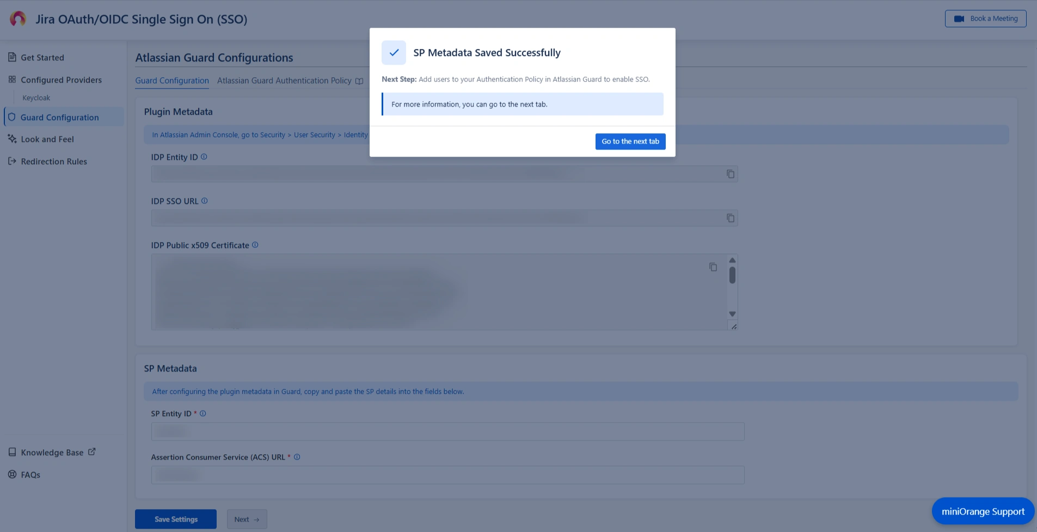
Task: Click the 'In Atlassian Admin Console' instruction banner
Action: coord(576,135)
